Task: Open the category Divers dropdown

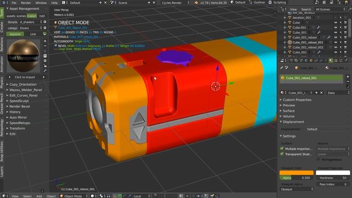Action: pyautogui.click(x=31, y=28)
